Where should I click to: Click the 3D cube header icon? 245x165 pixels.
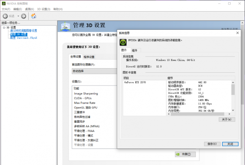coord(66,26)
